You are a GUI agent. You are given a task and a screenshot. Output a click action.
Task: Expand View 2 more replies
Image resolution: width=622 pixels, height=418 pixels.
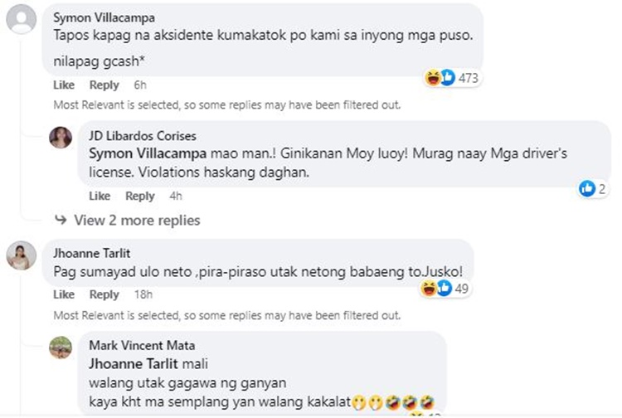coord(137,221)
